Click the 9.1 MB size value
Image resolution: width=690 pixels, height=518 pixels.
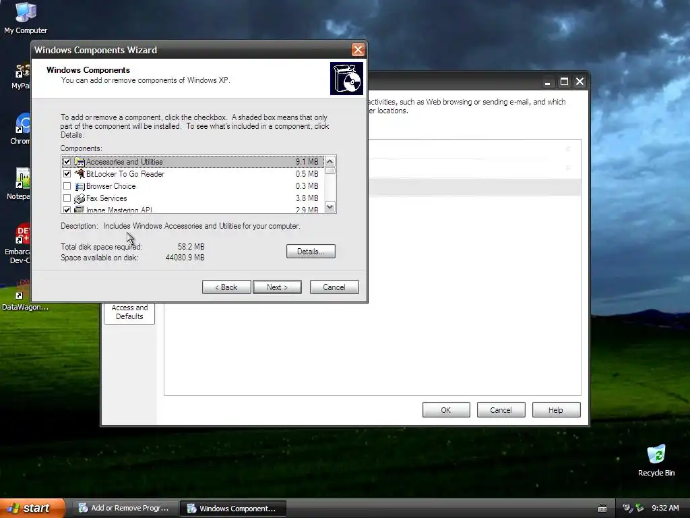307,162
